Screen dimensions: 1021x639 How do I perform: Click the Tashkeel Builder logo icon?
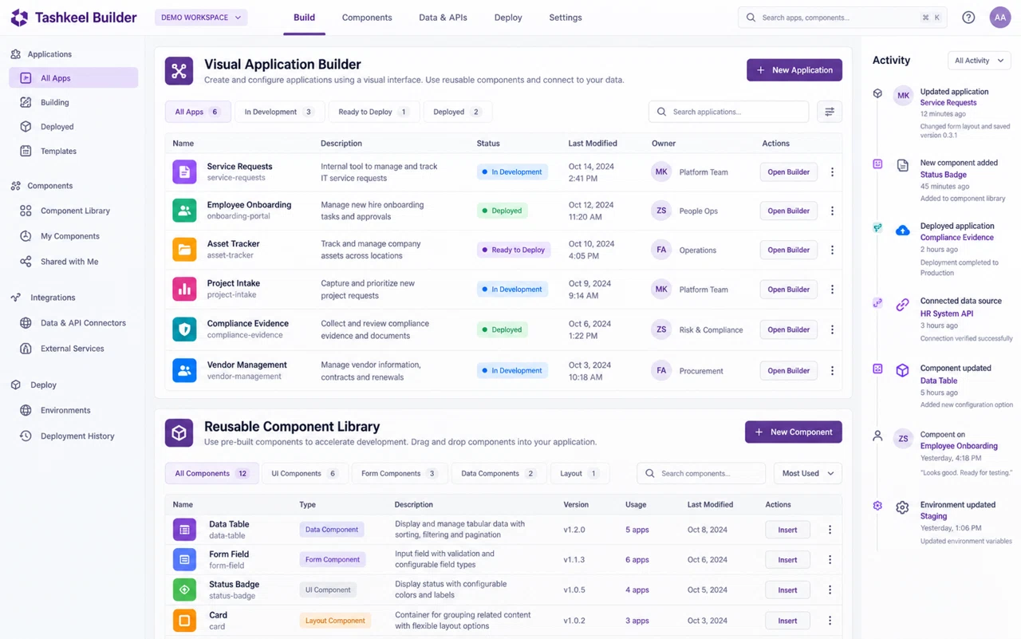pyautogui.click(x=19, y=18)
